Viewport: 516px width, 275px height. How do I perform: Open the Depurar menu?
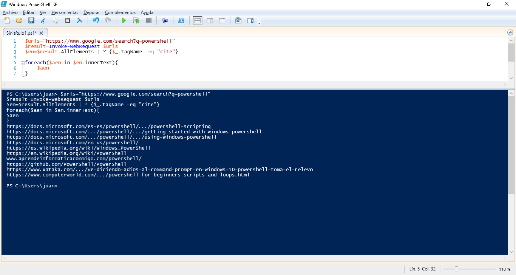tap(92, 12)
